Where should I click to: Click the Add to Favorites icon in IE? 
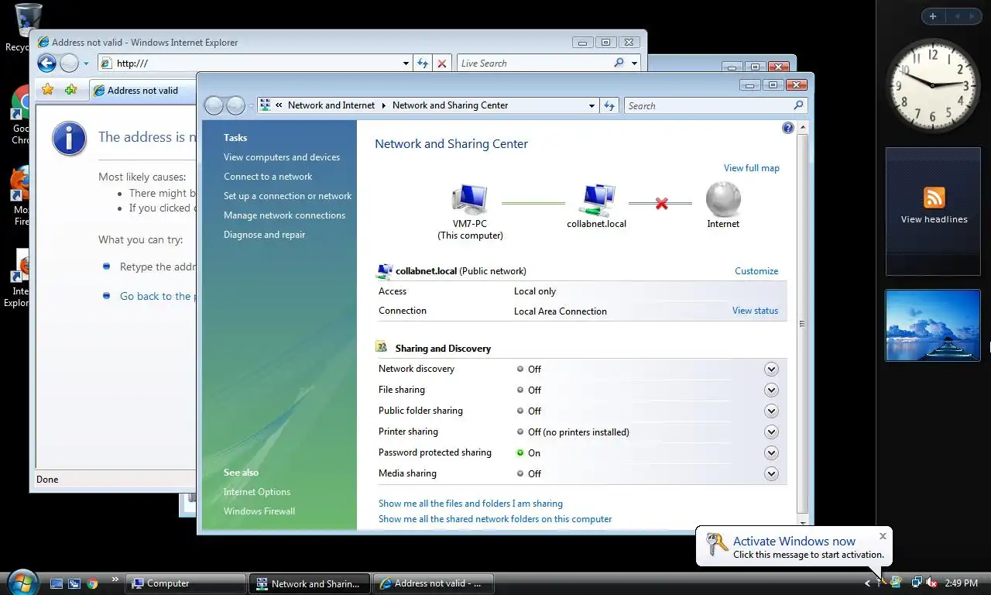tap(70, 90)
